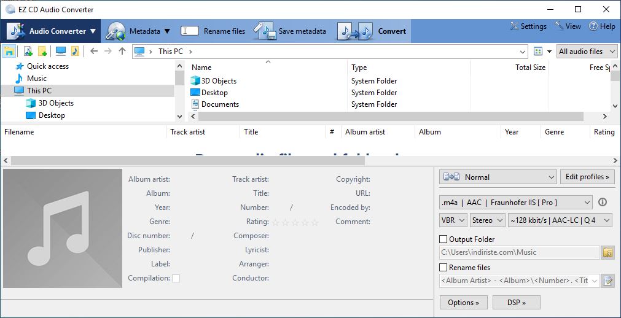Click the add audio files icon
Screen dimensions: 621x318
[x=28, y=51]
